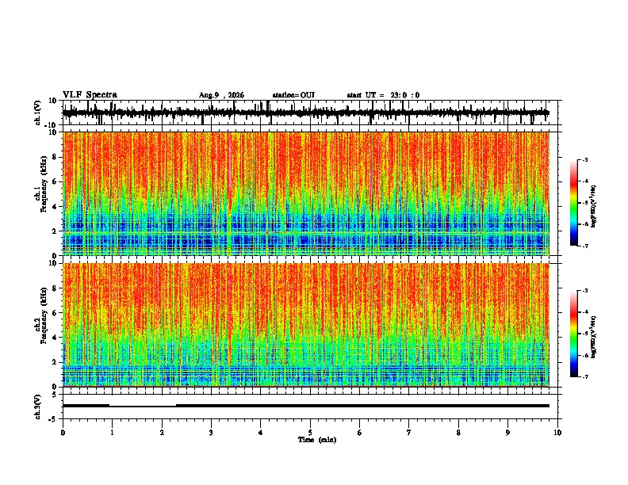Click the "2" tick on ch.2 frequency axis
628x485 pixels.
55,362
